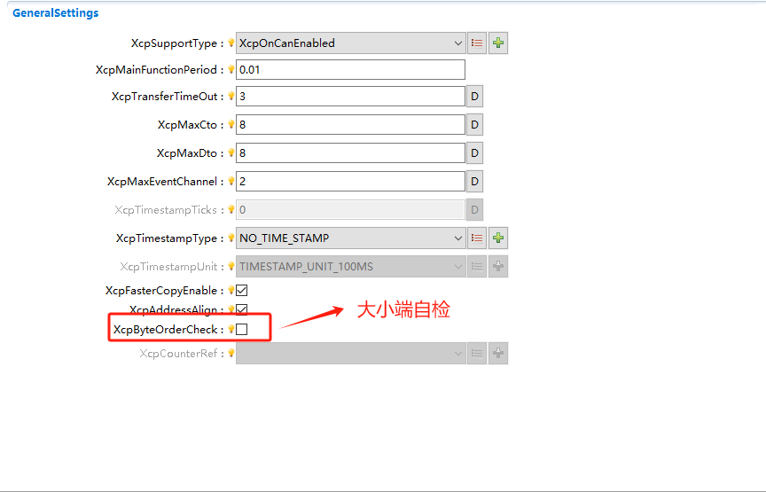Click the lightbulb hint icon for XcpFasterCopyEnable

(231, 290)
